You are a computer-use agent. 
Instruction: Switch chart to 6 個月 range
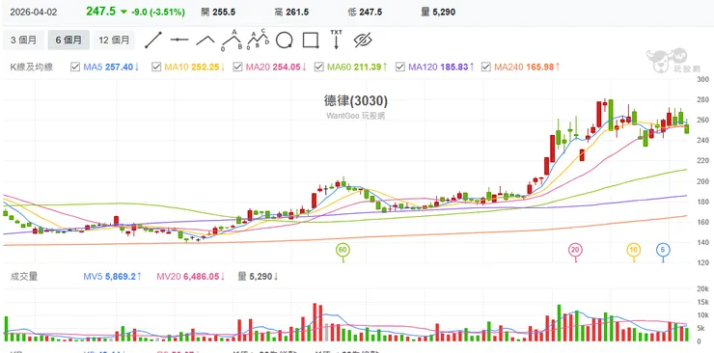[x=69, y=41]
